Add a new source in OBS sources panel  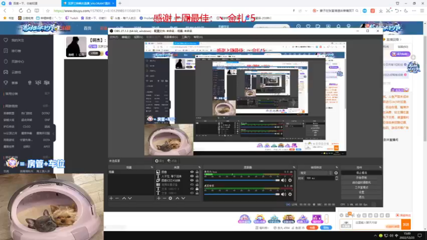click(x=159, y=198)
